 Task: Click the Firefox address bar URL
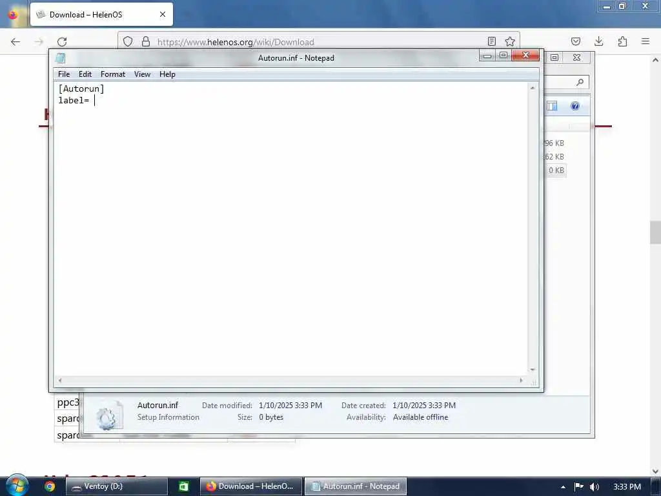point(236,42)
